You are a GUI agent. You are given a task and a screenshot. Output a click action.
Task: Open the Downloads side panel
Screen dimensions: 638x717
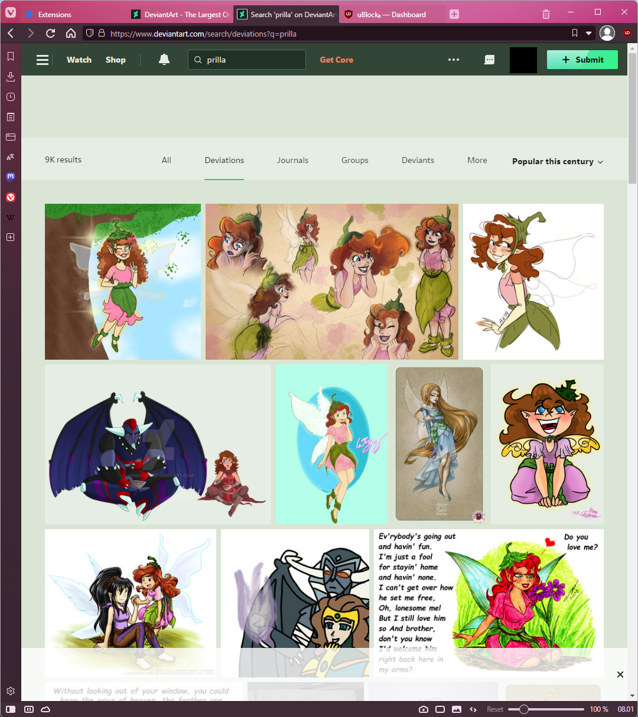[11, 76]
